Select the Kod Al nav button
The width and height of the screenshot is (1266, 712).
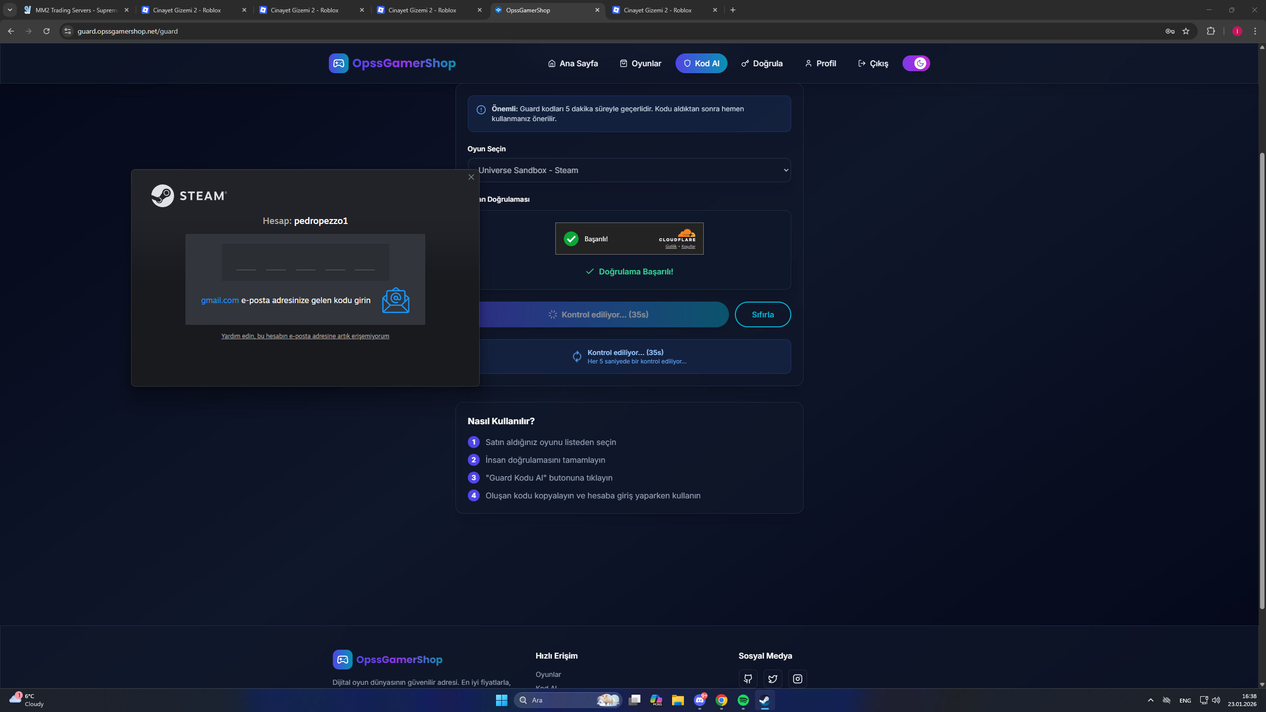pyautogui.click(x=701, y=63)
